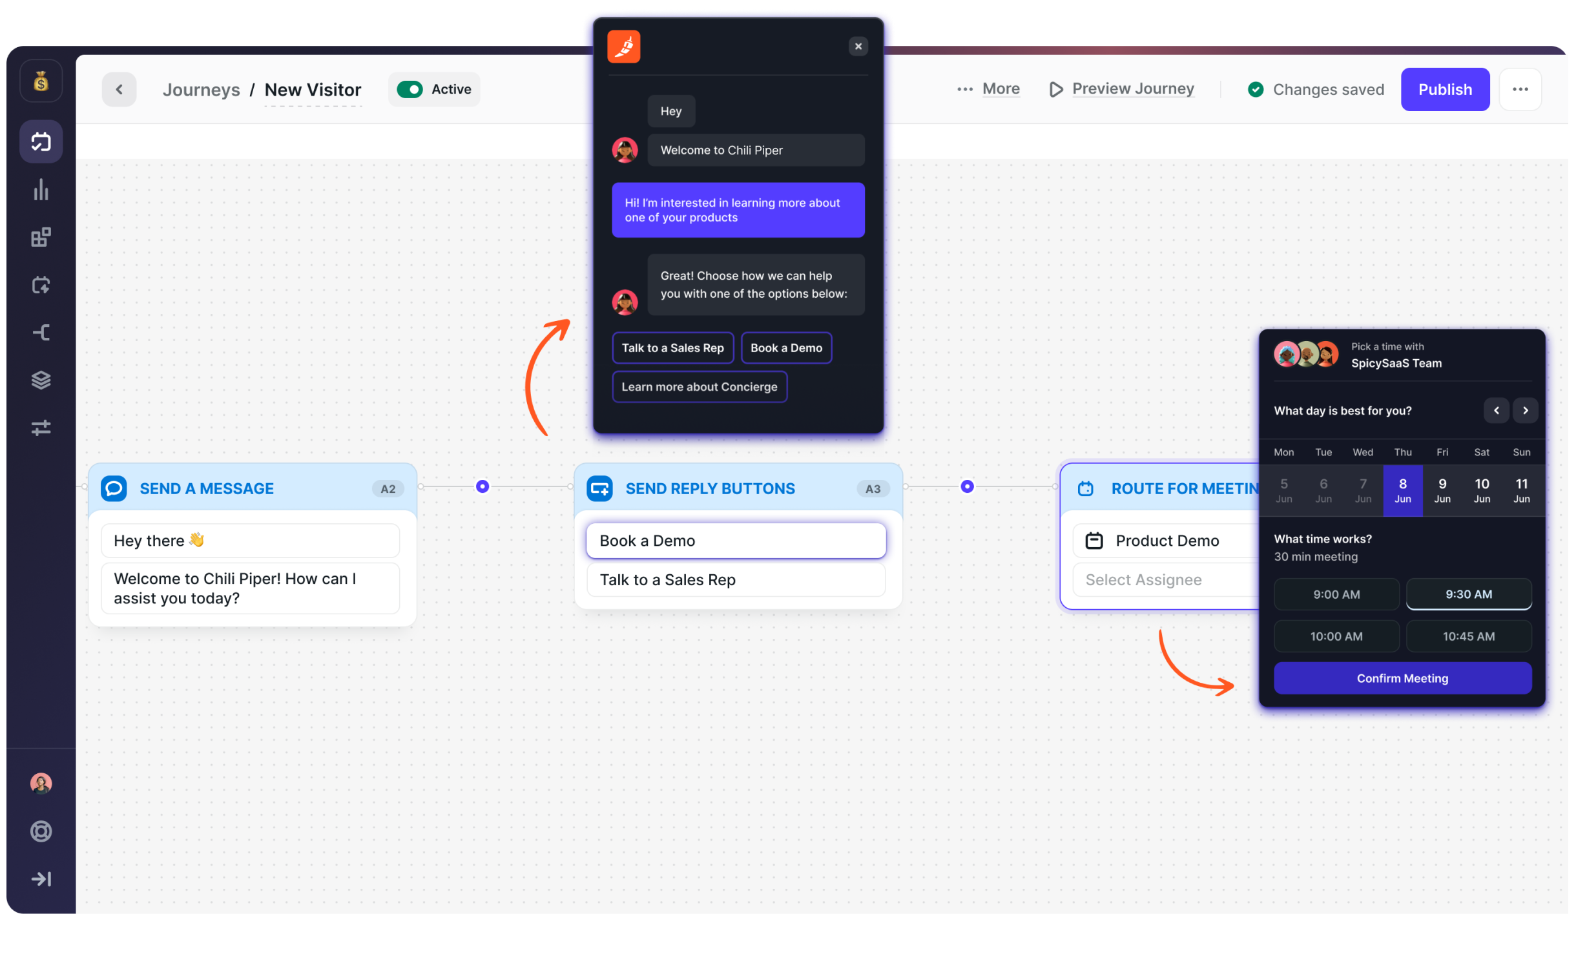Viewport: 1576px width, 956px height.
Task: Click the SEND A MESSAGE node icon
Action: [x=112, y=488]
